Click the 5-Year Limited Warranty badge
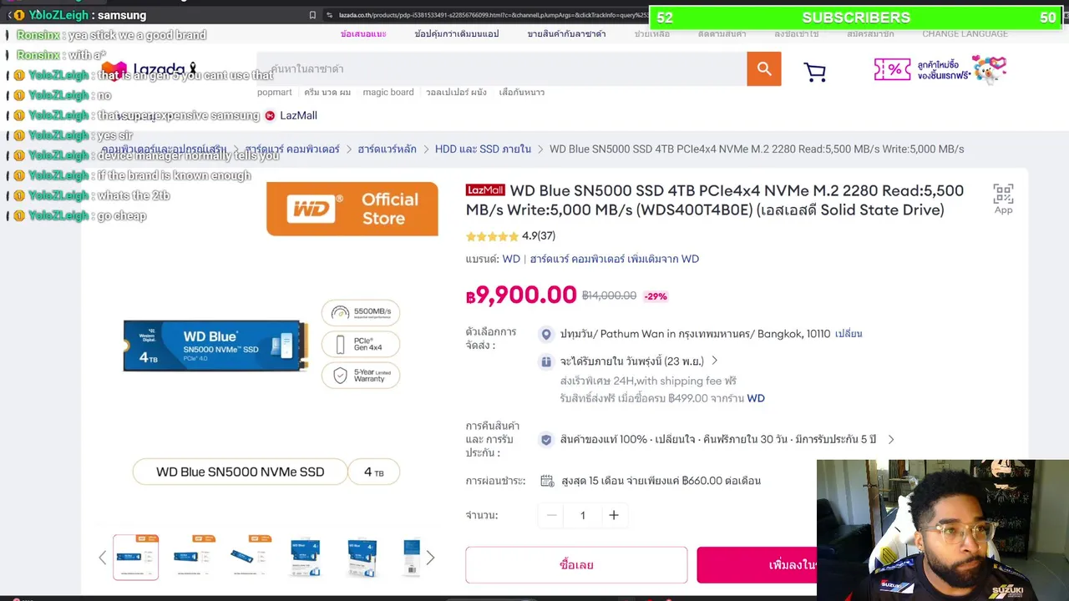 [x=361, y=375]
